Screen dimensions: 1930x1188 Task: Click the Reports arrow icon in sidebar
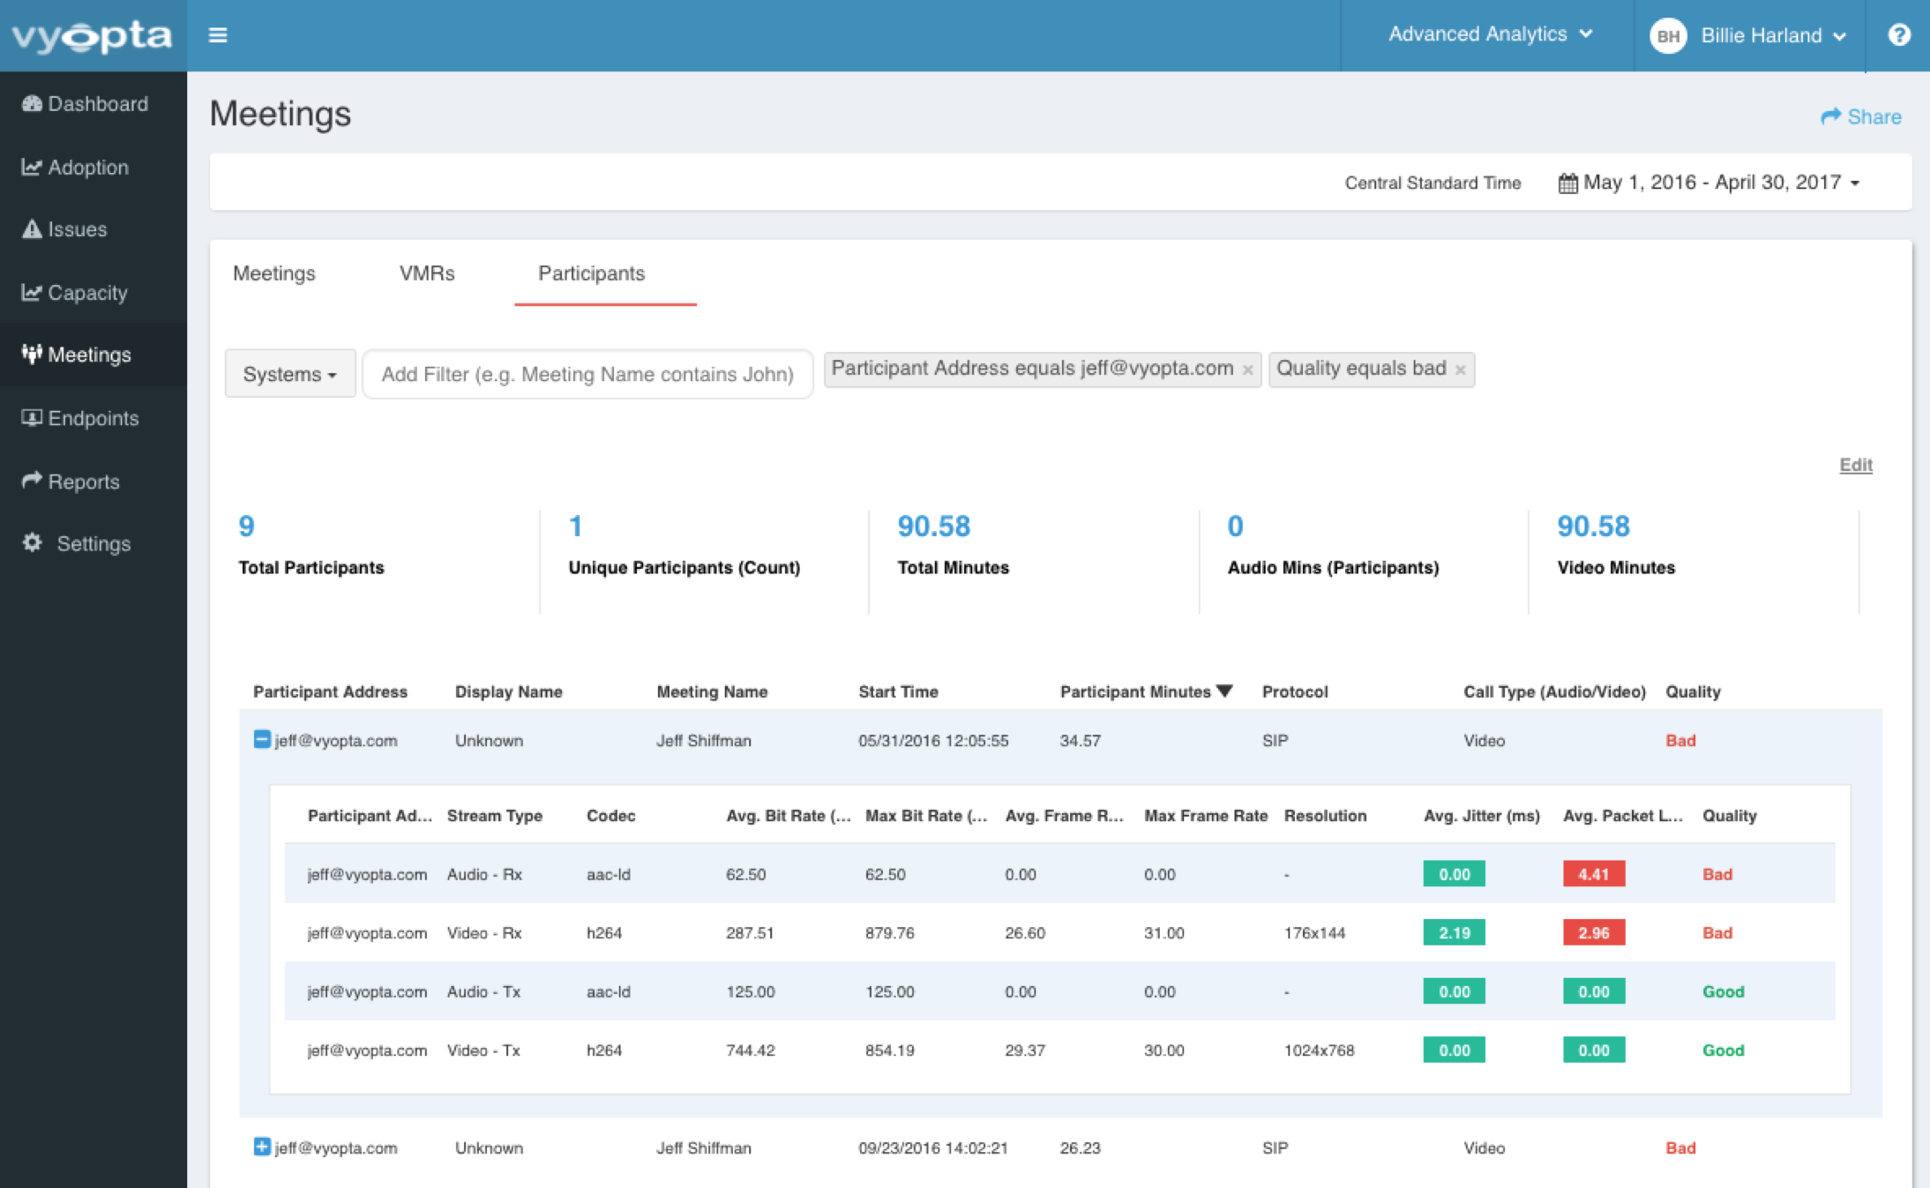pos(32,481)
